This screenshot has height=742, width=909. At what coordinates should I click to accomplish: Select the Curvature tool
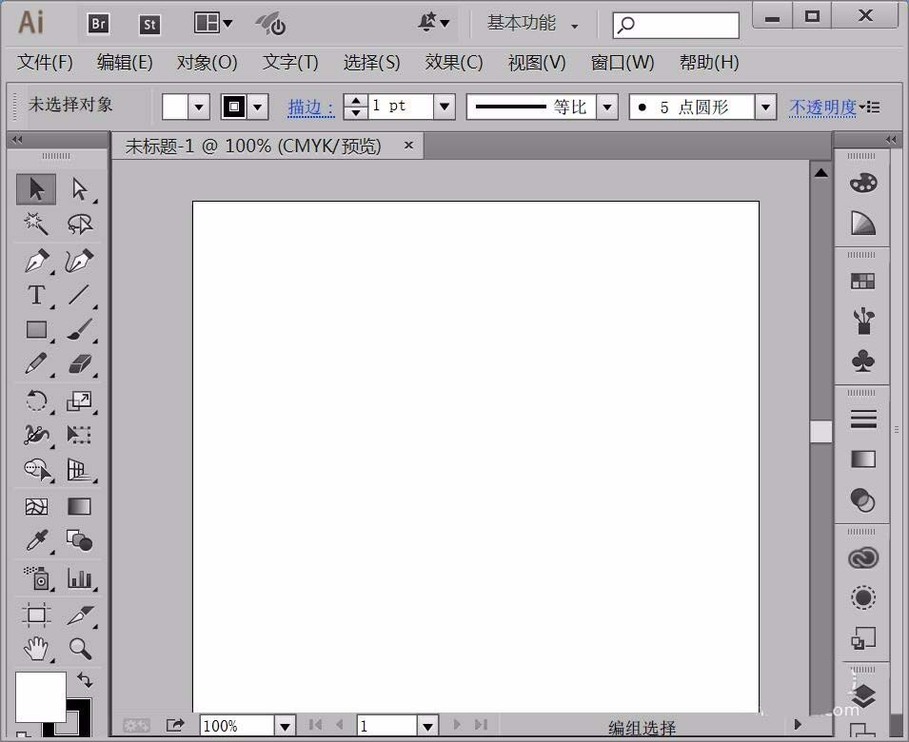[79, 262]
